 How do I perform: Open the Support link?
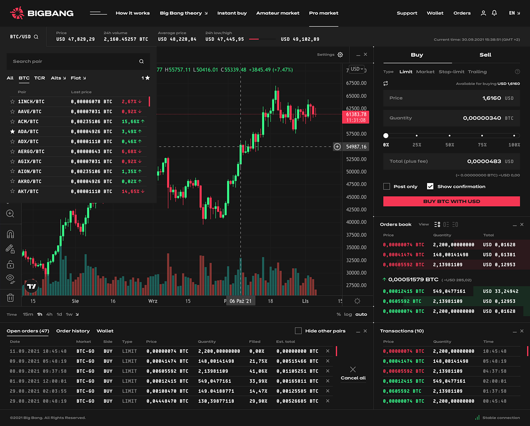tap(407, 13)
